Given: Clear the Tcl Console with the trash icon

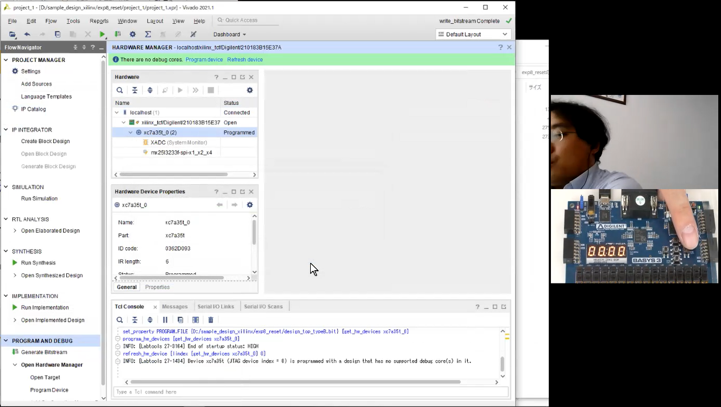Looking at the screenshot, I should click(x=211, y=320).
